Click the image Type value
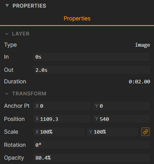The height and width of the screenshot is (164, 154). [x=142, y=45]
